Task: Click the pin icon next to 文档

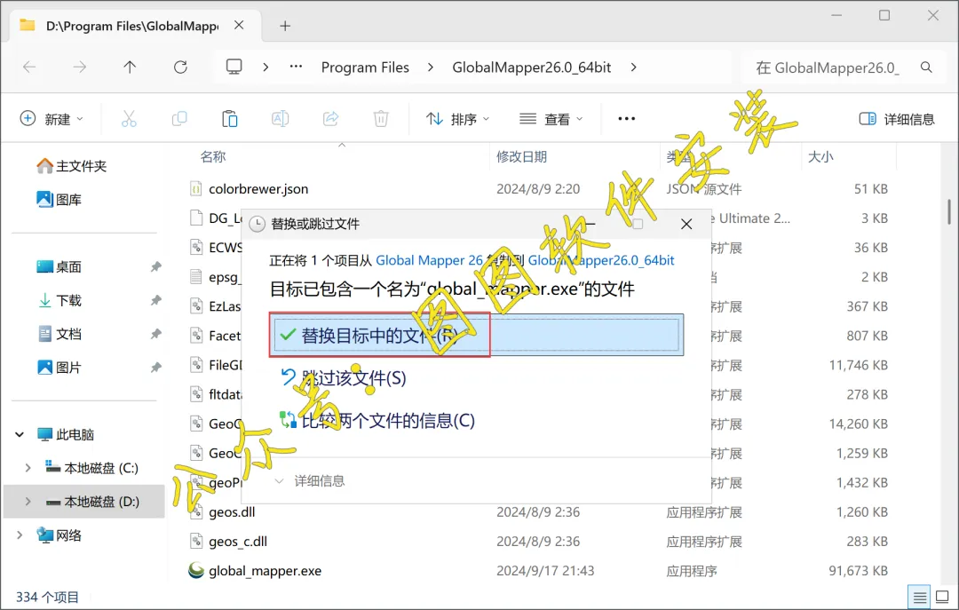Action: click(x=156, y=334)
